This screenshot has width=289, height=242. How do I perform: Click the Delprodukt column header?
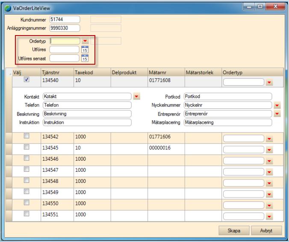[x=129, y=72]
